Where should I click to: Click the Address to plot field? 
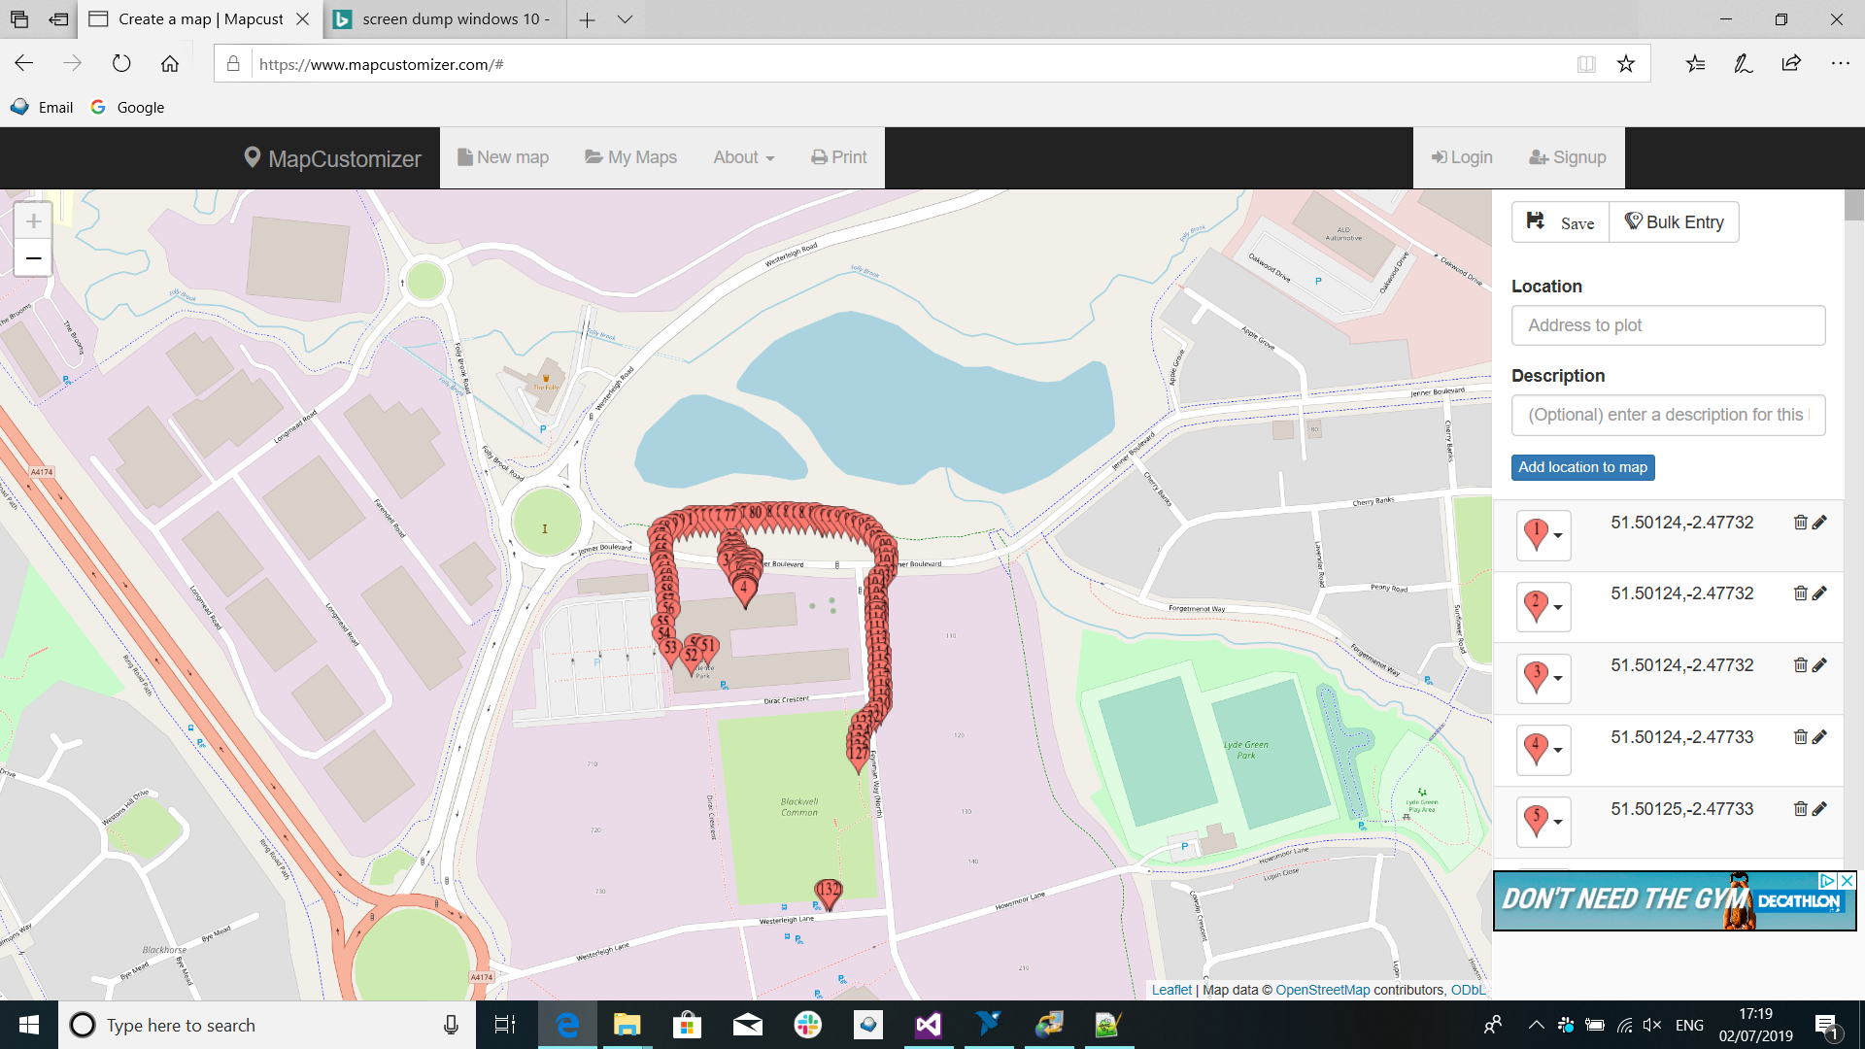point(1668,325)
